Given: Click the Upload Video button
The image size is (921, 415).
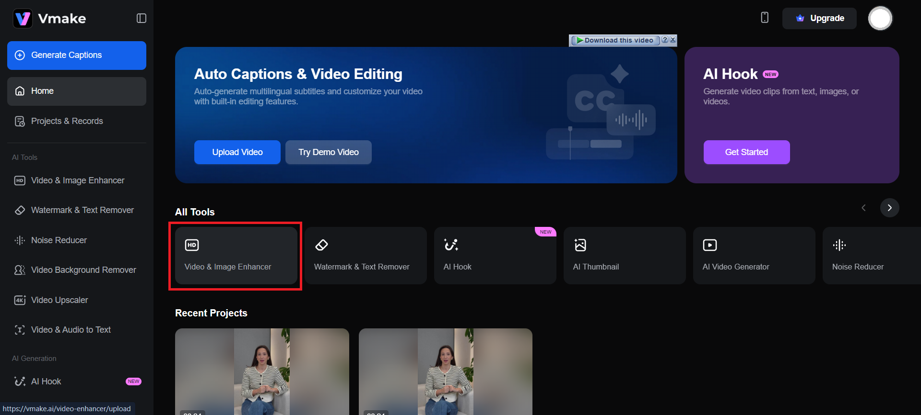Looking at the screenshot, I should (x=237, y=152).
